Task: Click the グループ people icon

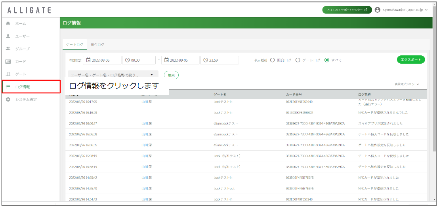Action: [8, 49]
